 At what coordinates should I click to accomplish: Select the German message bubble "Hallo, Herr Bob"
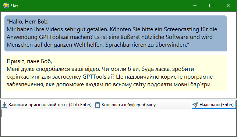tap(116, 33)
